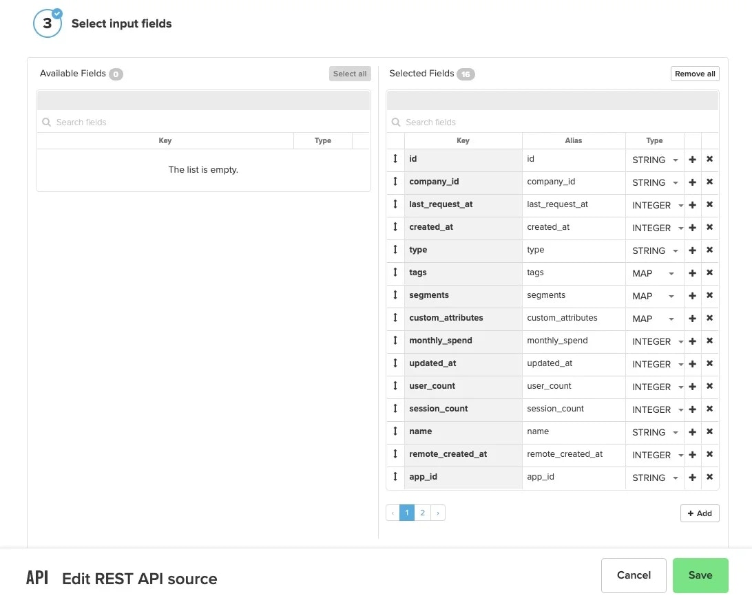This screenshot has height=600, width=752.
Task: Cancel editing the REST API source
Action: tap(633, 575)
